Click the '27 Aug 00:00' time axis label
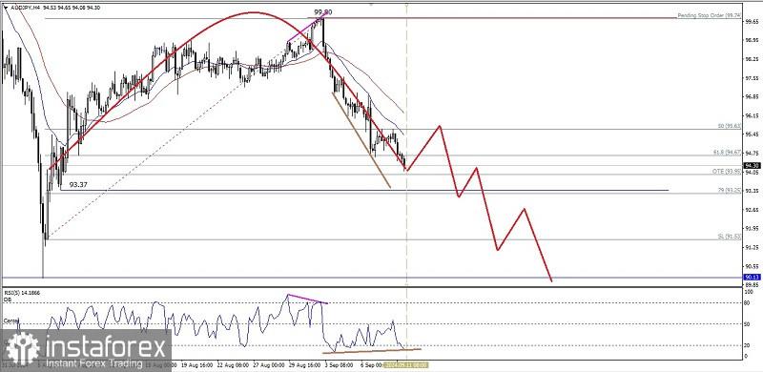The width and height of the screenshot is (763, 372). [x=270, y=364]
